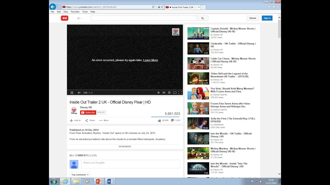Screen dimensions: 330x185
Task: Open Captain Donald Mickey Mouse Shorts thumbnail
Action: tap(198, 33)
